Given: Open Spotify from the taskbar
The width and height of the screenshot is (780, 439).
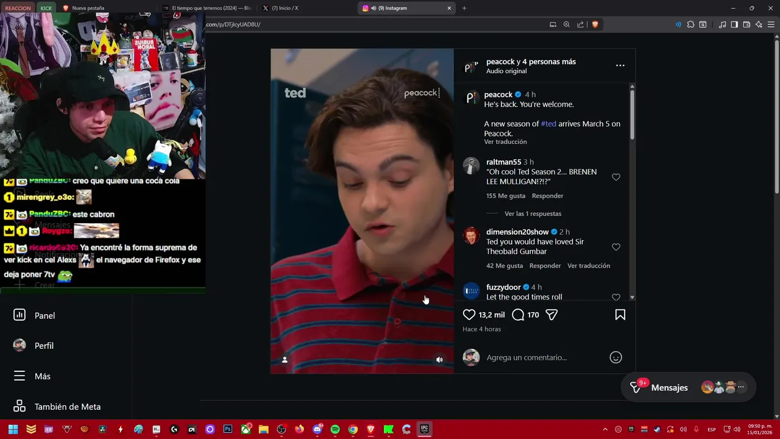Looking at the screenshot, I should click(x=335, y=429).
